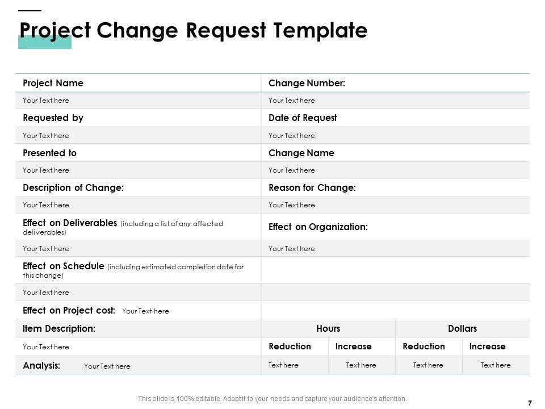Screen dimensions: 545x409
Task: Select the "Item Description:" heading cell
Action: click(58, 328)
